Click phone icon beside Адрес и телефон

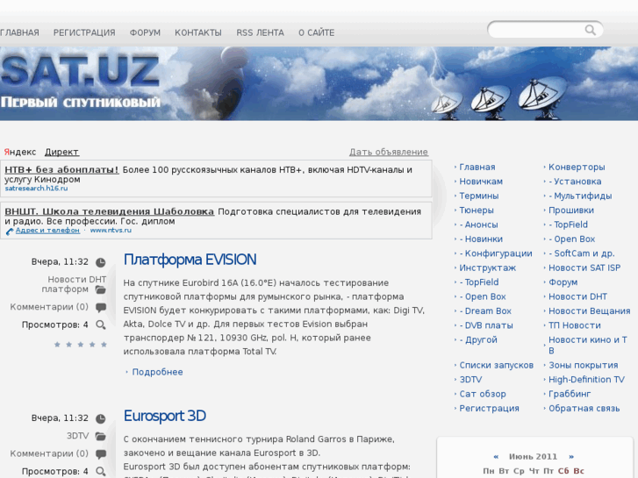tap(10, 231)
